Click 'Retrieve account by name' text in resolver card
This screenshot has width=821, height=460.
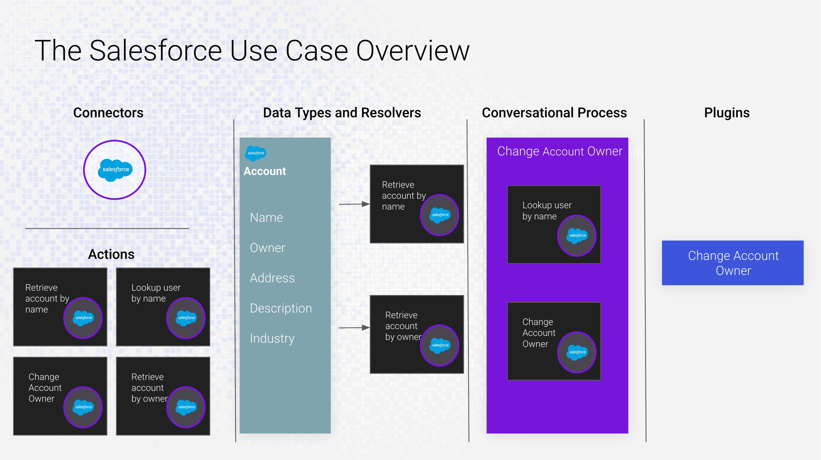click(x=404, y=195)
